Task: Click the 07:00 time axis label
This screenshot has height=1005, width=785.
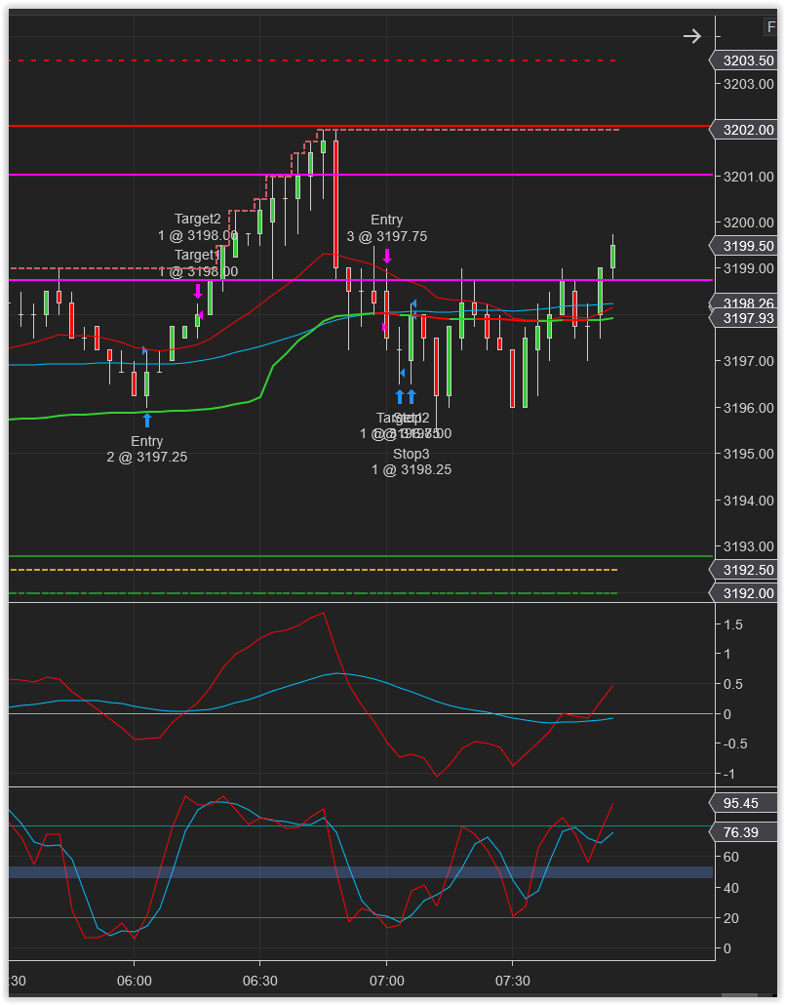Action: point(386,982)
